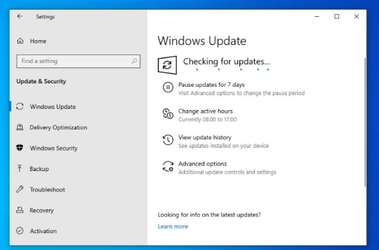Click the Find a setting field
The height and width of the screenshot is (250, 379).
(x=78, y=61)
